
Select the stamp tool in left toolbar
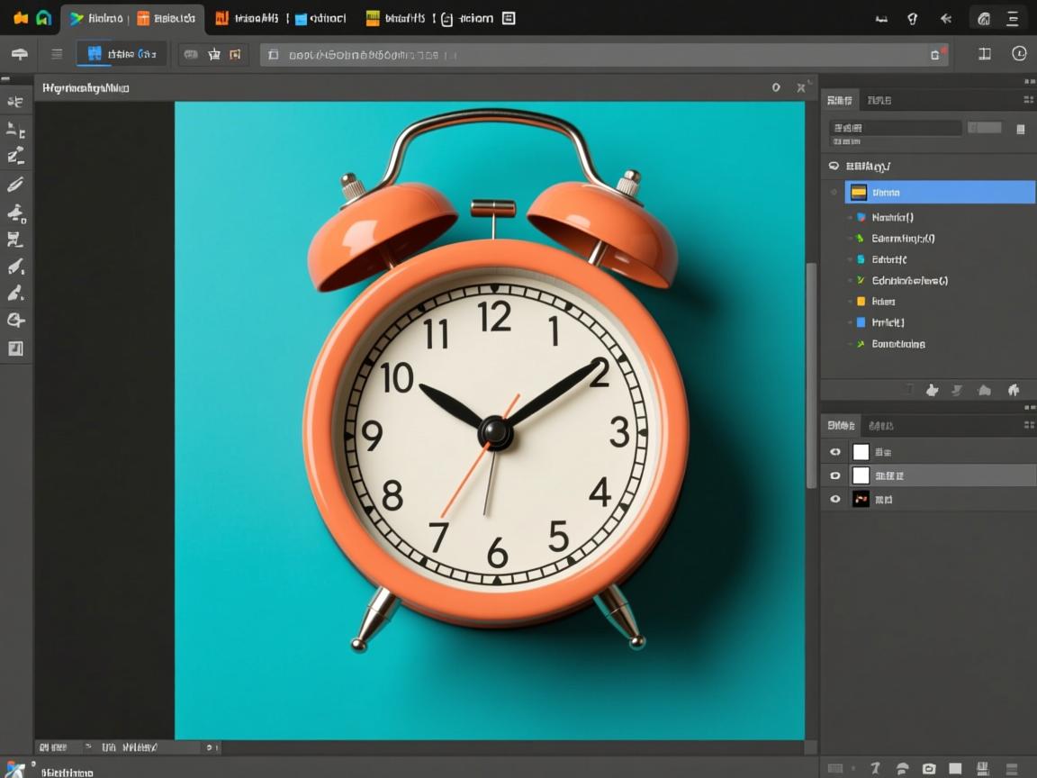(15, 213)
